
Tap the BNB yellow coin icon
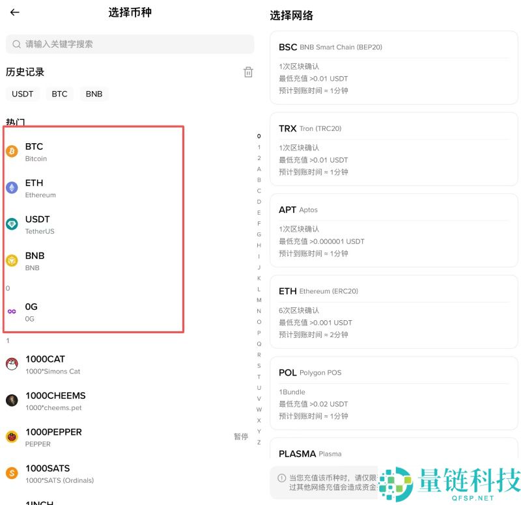coord(12,260)
